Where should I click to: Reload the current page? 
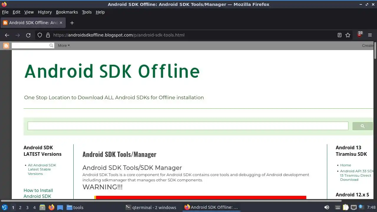pyautogui.click(x=28, y=35)
